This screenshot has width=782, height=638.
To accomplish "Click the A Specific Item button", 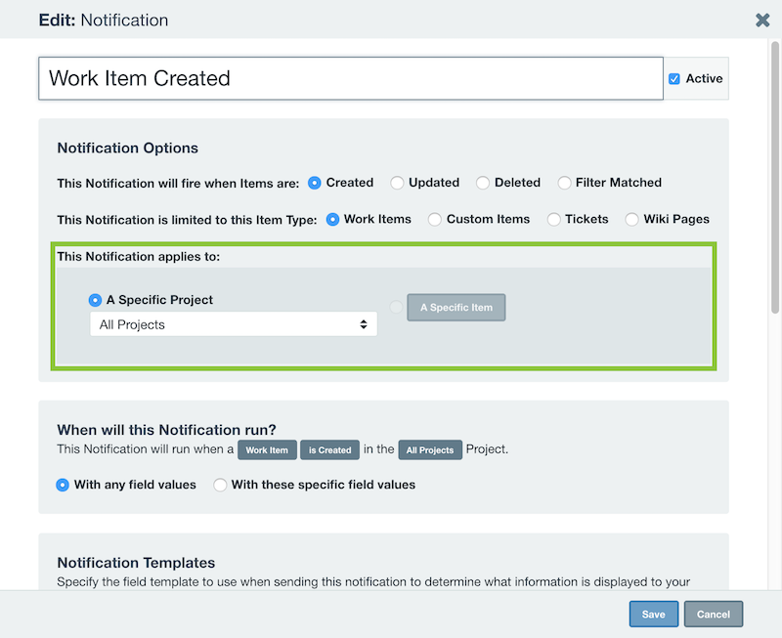I will pyautogui.click(x=456, y=308).
